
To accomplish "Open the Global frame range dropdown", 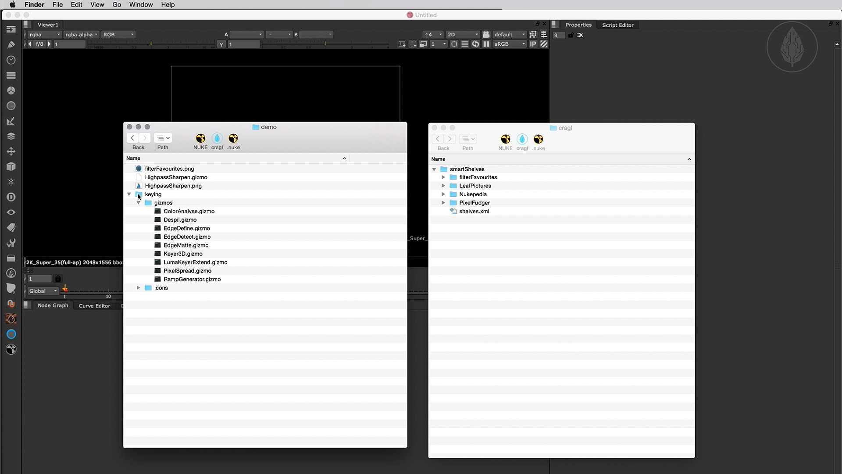I will coord(43,291).
